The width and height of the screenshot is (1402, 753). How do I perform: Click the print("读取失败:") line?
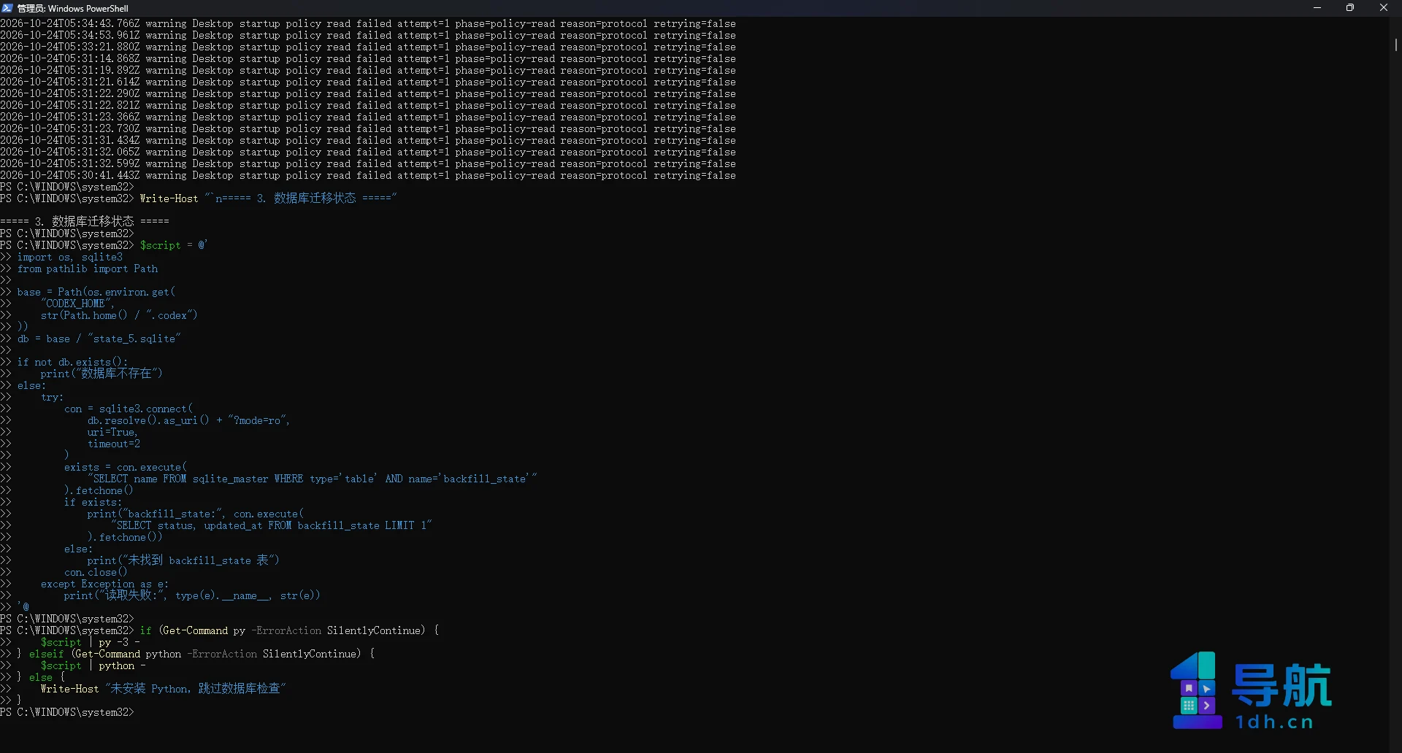(x=192, y=595)
